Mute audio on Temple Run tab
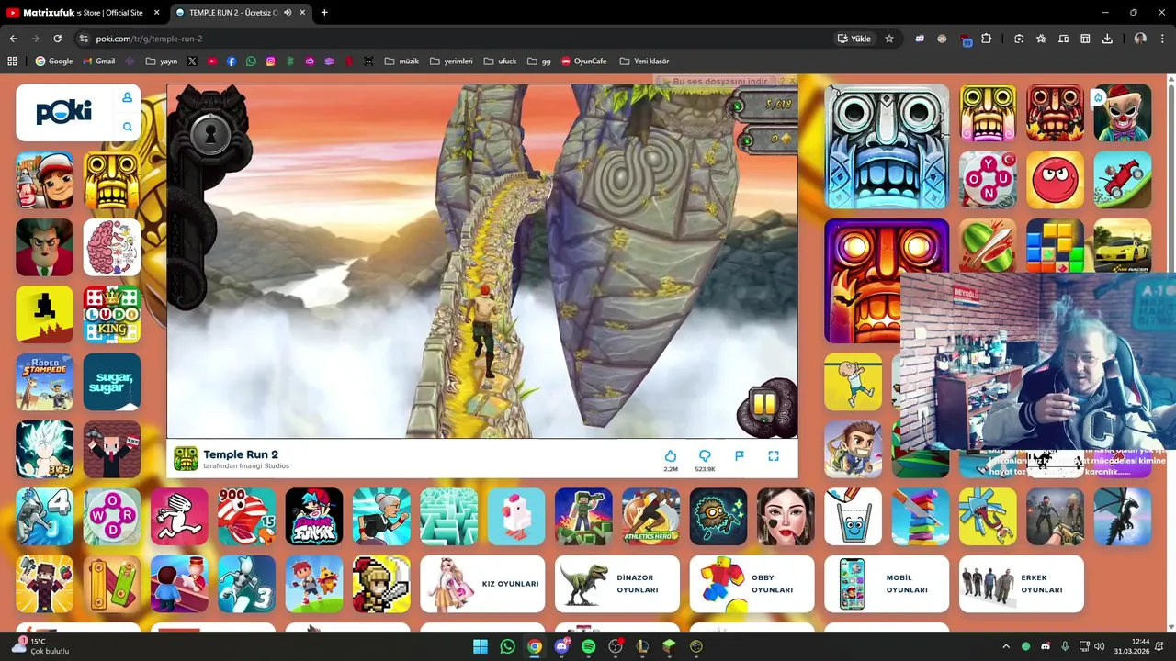 [288, 13]
